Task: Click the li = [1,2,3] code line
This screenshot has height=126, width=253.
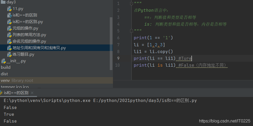Action: [150, 45]
